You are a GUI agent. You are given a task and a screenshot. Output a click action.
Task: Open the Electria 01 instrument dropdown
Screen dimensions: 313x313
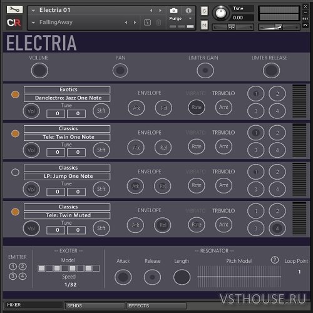coord(33,10)
